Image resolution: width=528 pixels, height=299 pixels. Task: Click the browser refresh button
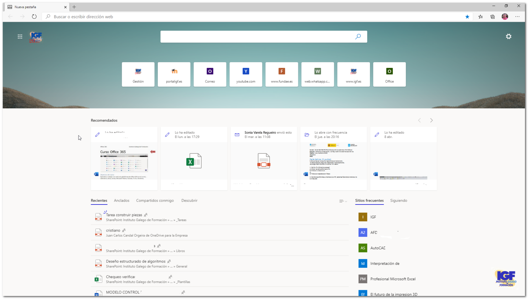click(x=34, y=17)
